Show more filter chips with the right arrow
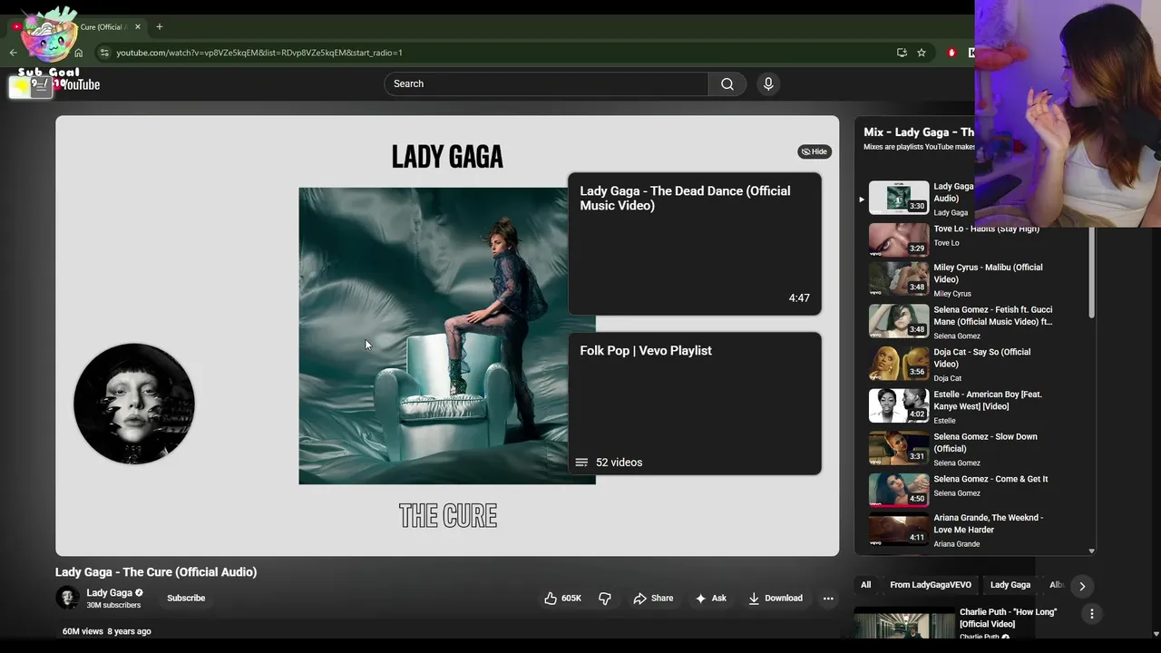This screenshot has height=653, width=1161. tap(1082, 586)
